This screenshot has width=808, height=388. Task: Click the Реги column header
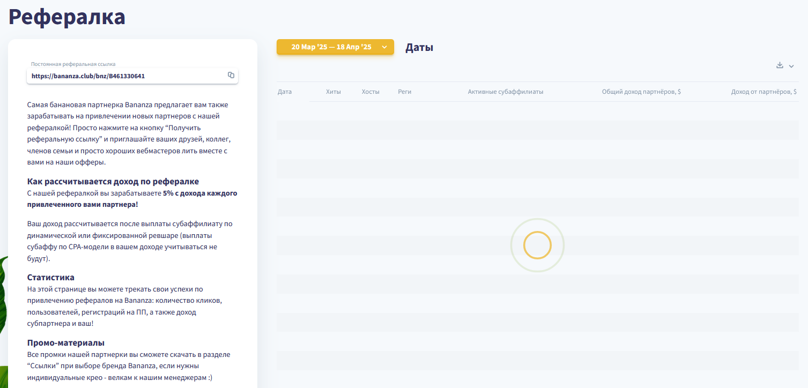pos(405,92)
